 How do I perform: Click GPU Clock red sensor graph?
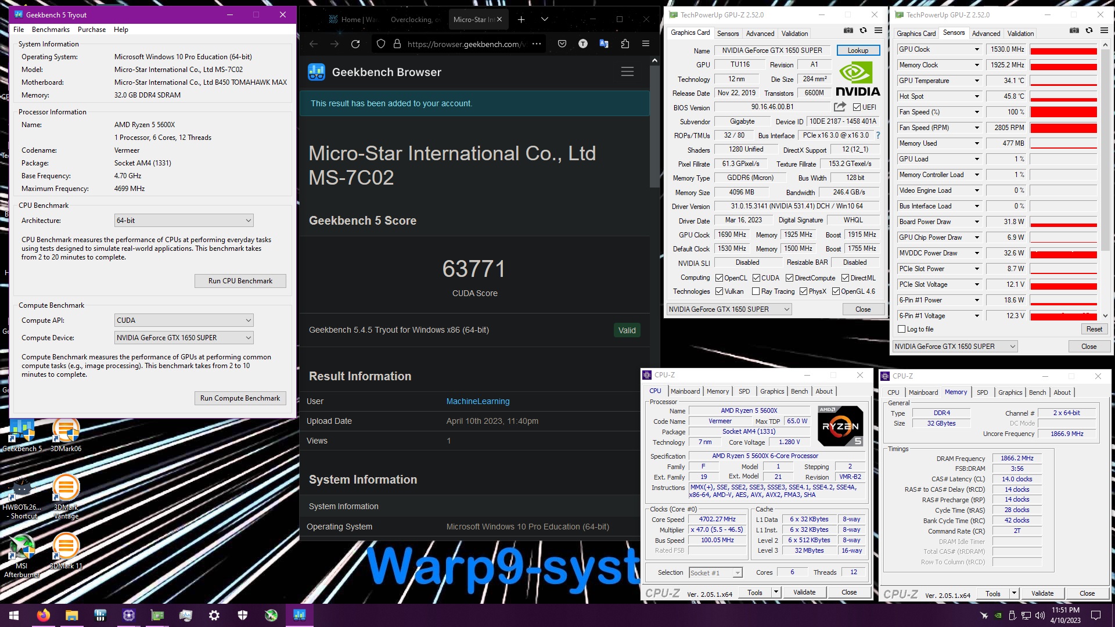point(1063,49)
